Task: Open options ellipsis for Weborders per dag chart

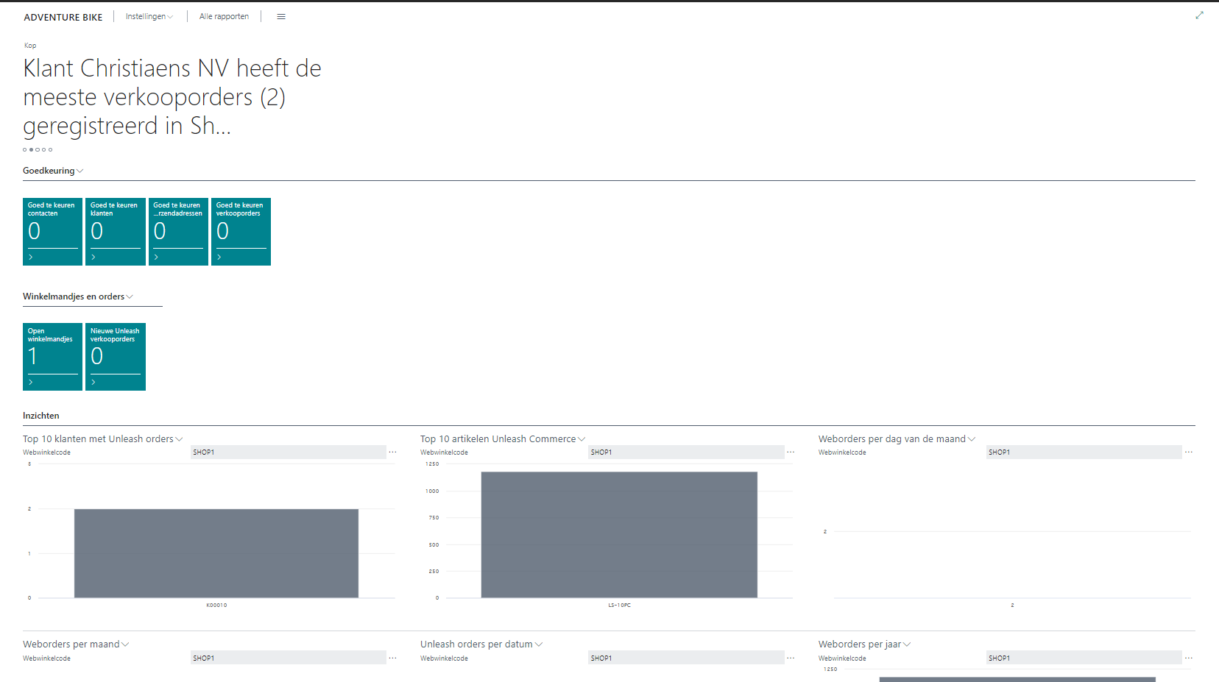Action: pos(1189,452)
